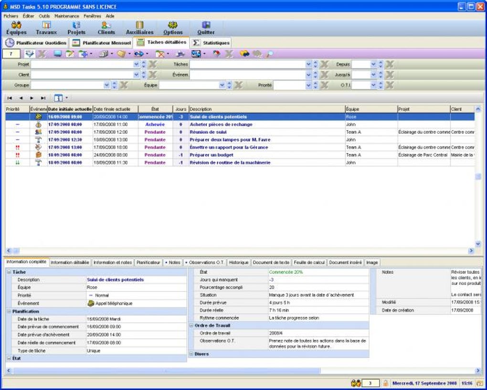The image size is (487, 390).
Task: Open the Équipe filter dropdown
Action: (x=222, y=85)
